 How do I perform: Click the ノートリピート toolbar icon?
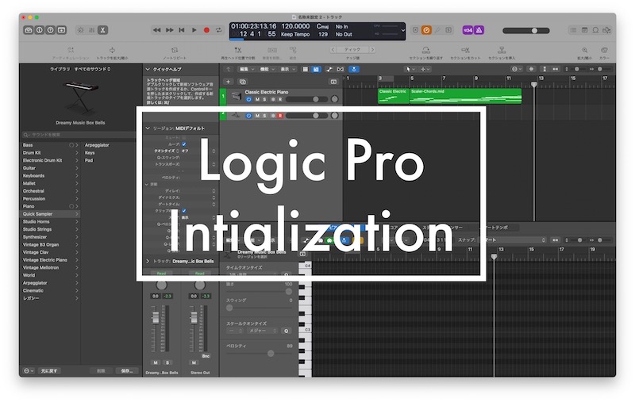click(x=175, y=50)
